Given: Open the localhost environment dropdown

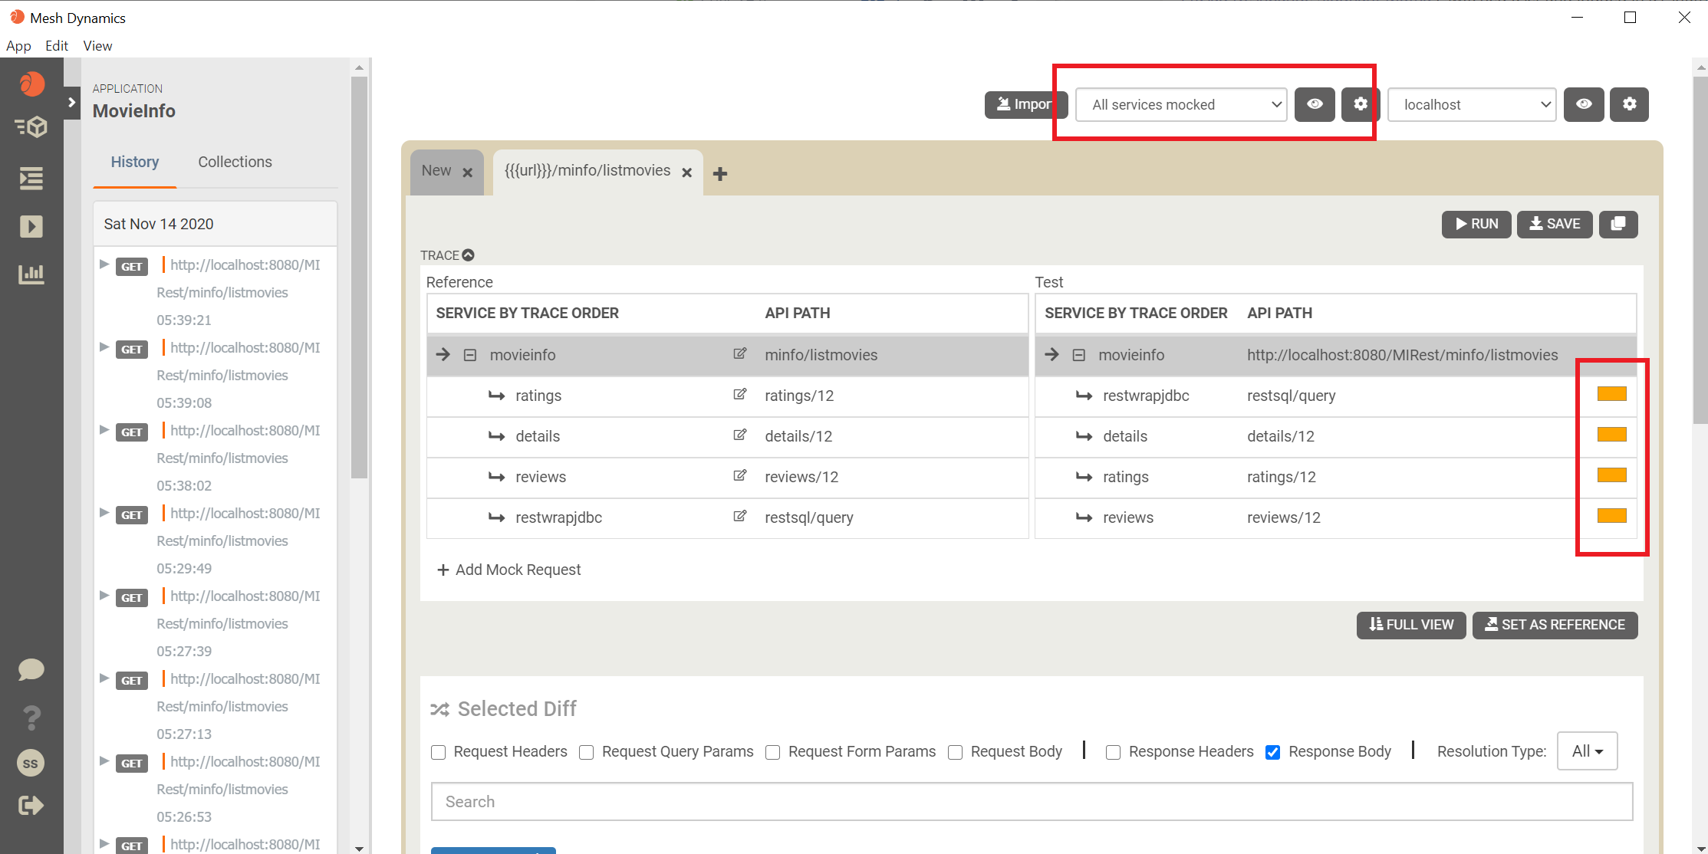Looking at the screenshot, I should pos(1472,104).
